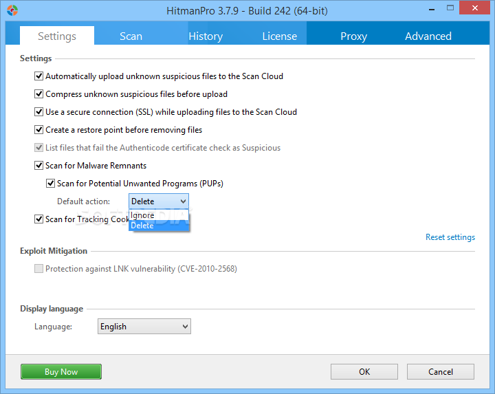Image resolution: width=495 pixels, height=394 pixels.
Task: Choose Delete from the default action list
Action: 159,226
